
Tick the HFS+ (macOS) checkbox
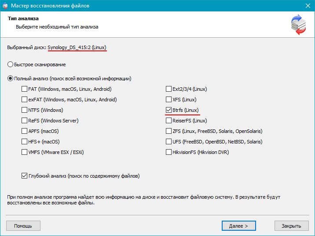tap(24, 142)
